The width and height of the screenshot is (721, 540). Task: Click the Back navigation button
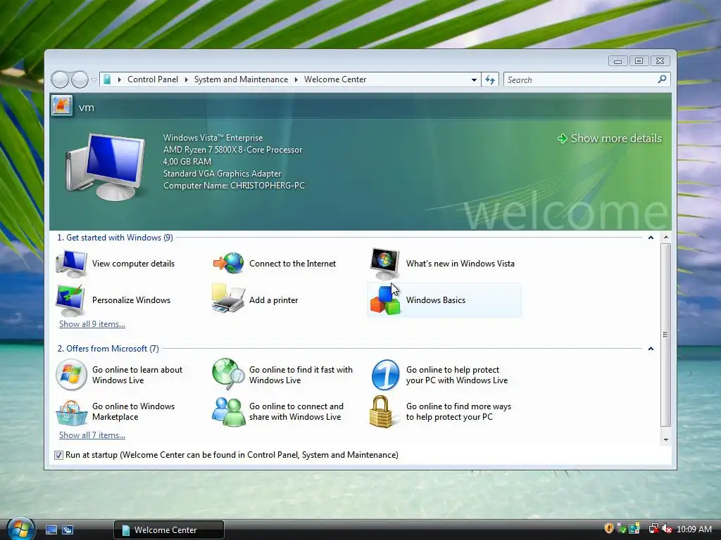60,80
